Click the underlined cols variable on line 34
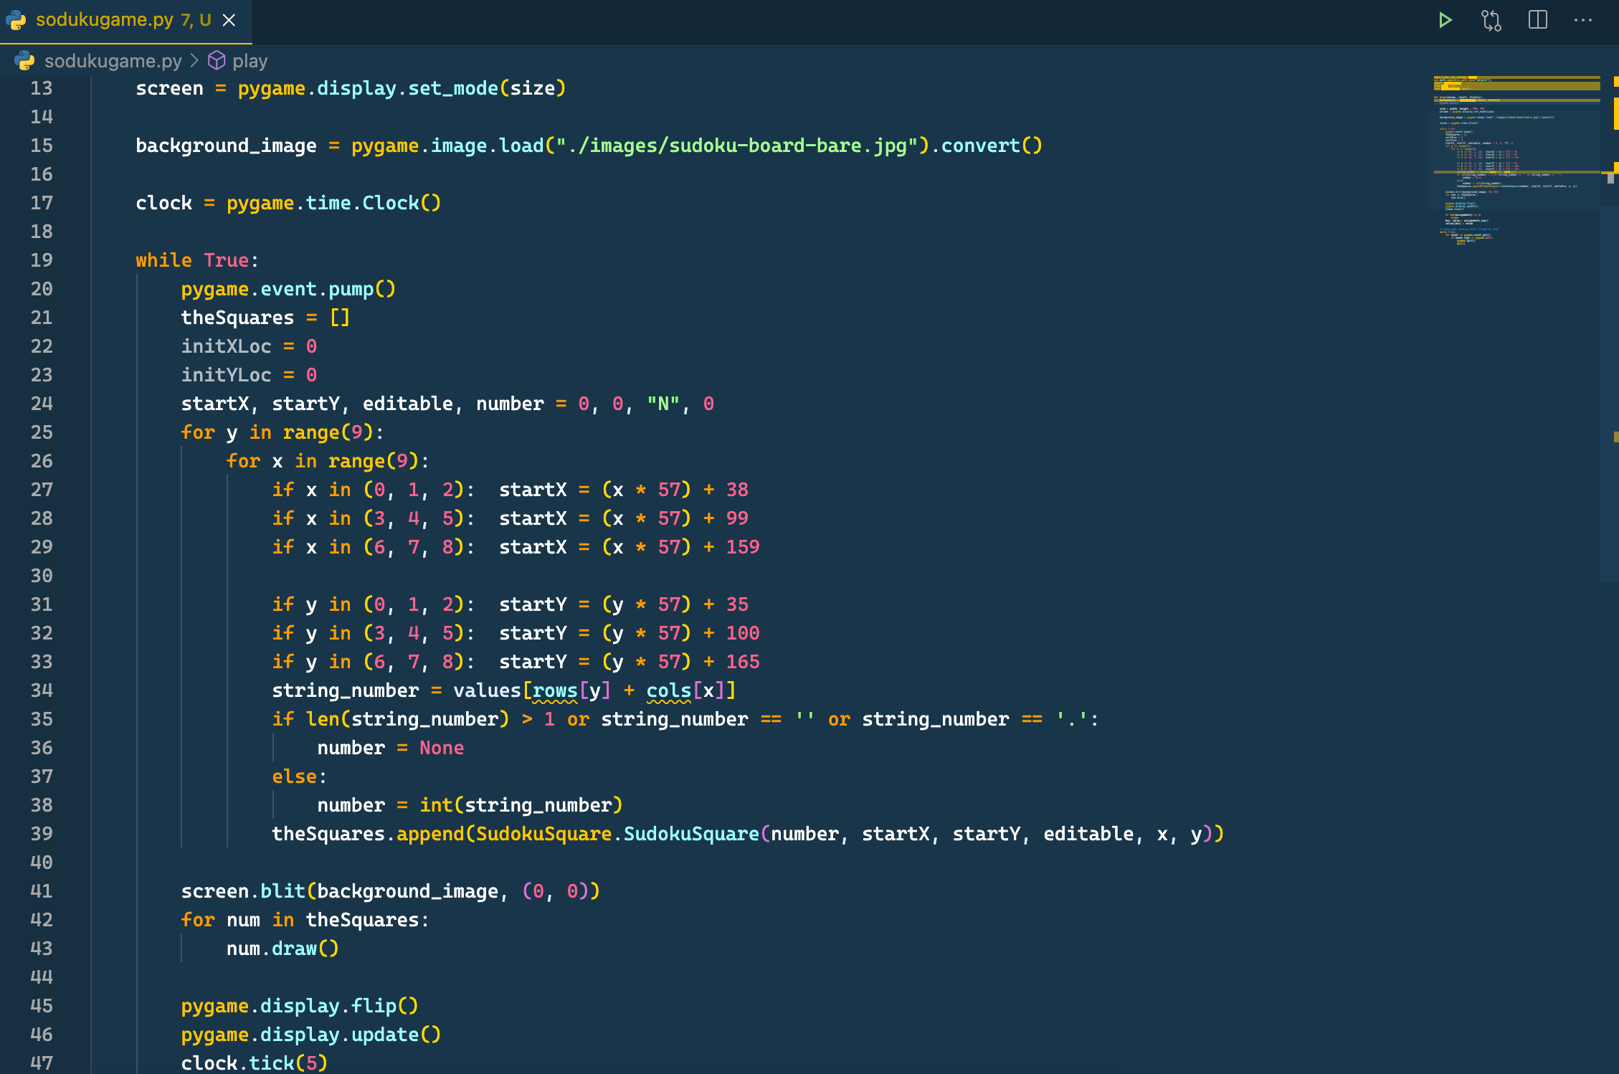Image resolution: width=1619 pixels, height=1074 pixels. click(x=668, y=690)
